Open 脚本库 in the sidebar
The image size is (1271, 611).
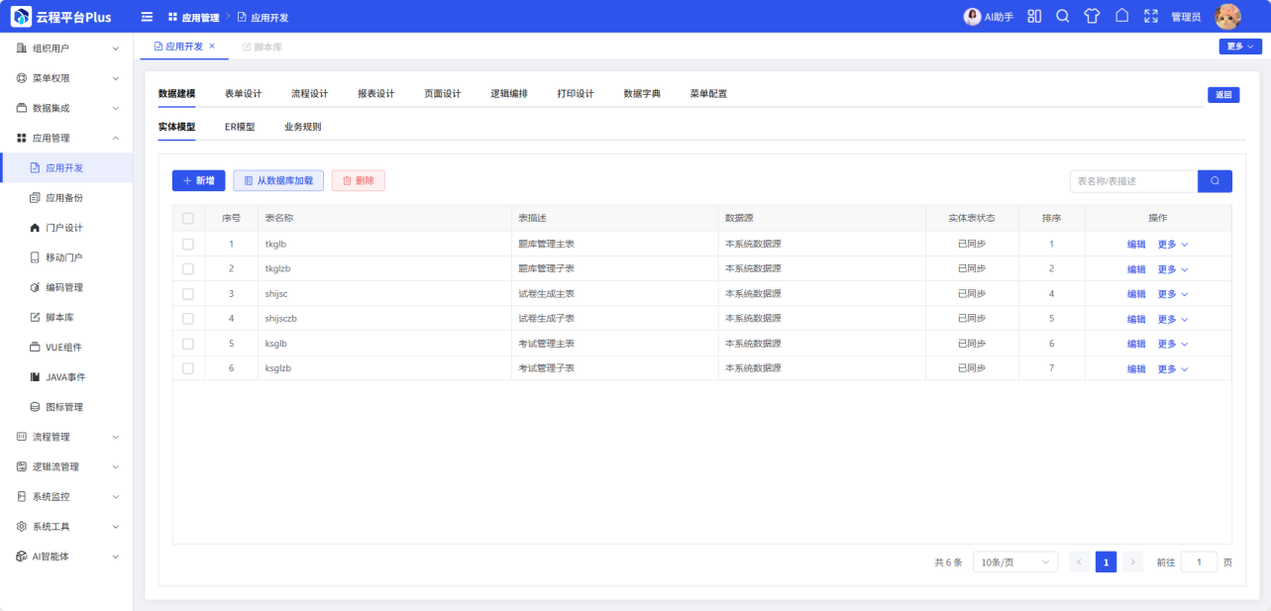66,318
